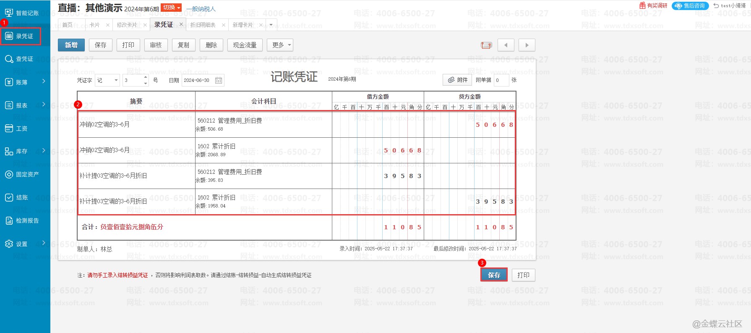
Task: Close the 录凭证 tab
Action: pos(181,24)
